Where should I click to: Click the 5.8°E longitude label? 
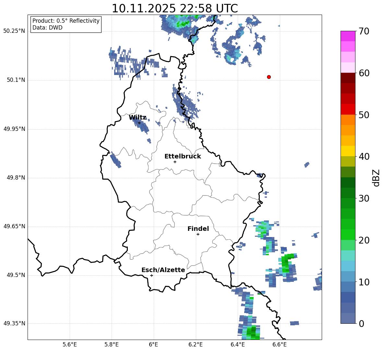point(112,345)
